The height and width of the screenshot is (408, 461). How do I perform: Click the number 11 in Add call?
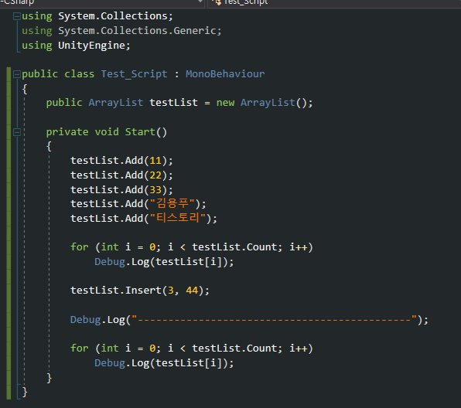point(155,161)
